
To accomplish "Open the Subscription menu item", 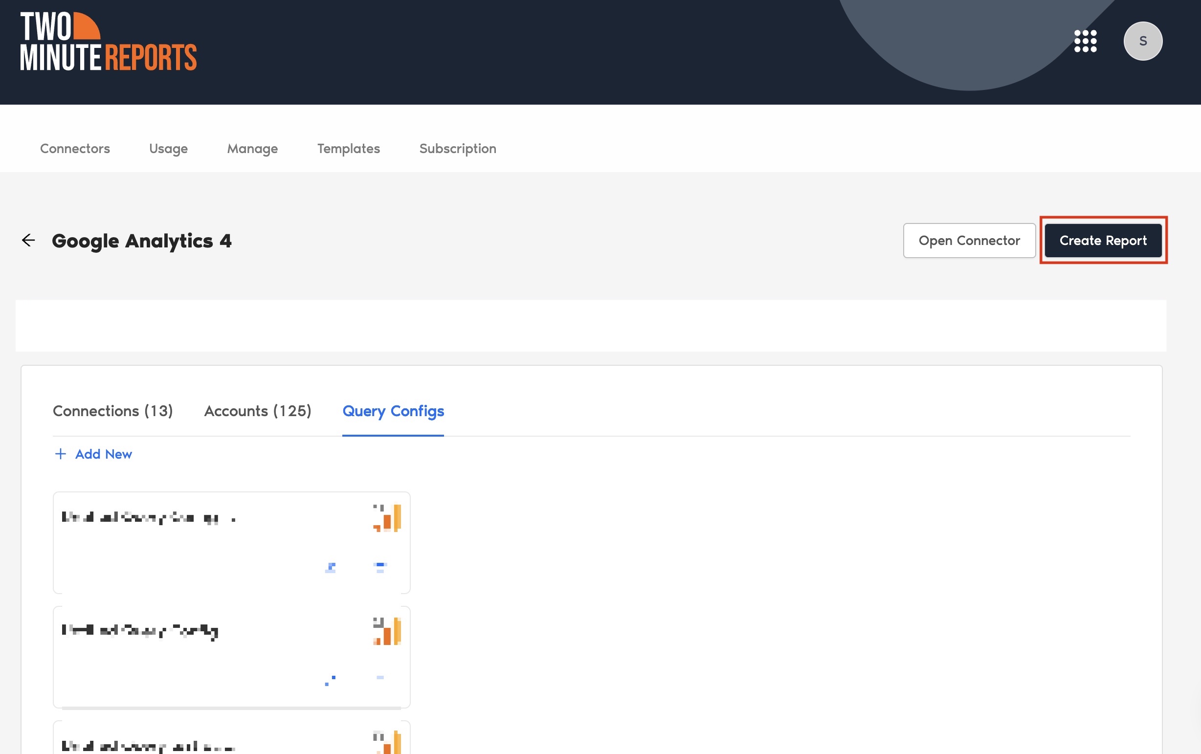I will pyautogui.click(x=458, y=149).
